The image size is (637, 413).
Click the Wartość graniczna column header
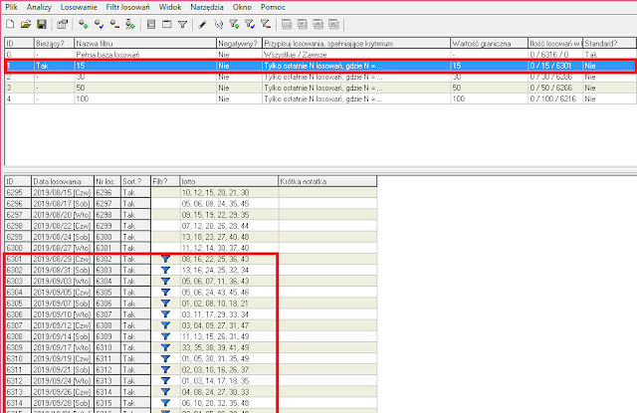(x=489, y=43)
